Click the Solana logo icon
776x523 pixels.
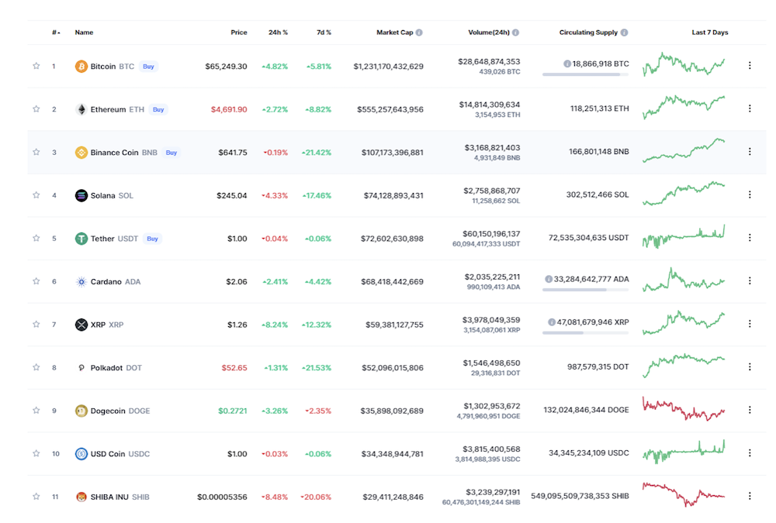[x=81, y=195]
